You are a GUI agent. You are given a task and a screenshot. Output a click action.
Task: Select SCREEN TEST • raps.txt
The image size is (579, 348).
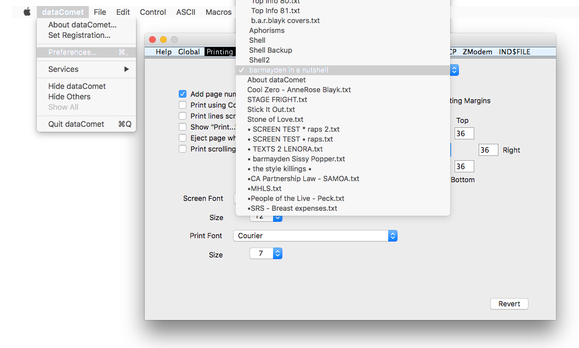point(343,139)
